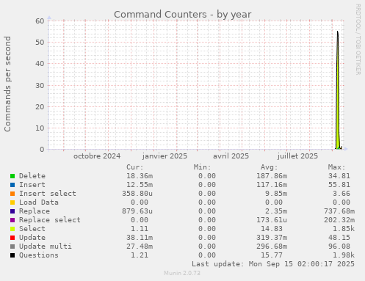Click the blue Insert legend swatch

pos(12,185)
